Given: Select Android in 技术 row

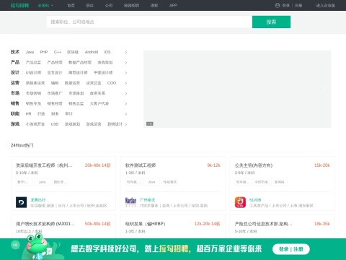Looking at the screenshot, I should coord(92,52).
